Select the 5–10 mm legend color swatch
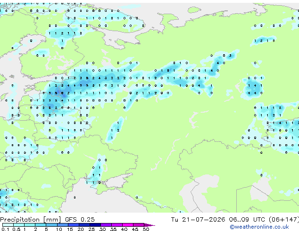Viewport: 299px width, 231px height. [51, 225]
